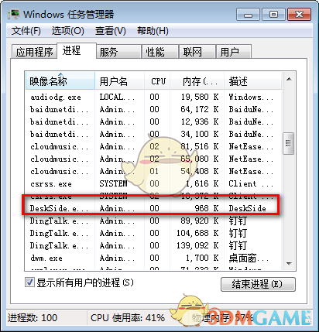
Task: Select the audiodg.exe process
Action: pos(153,97)
